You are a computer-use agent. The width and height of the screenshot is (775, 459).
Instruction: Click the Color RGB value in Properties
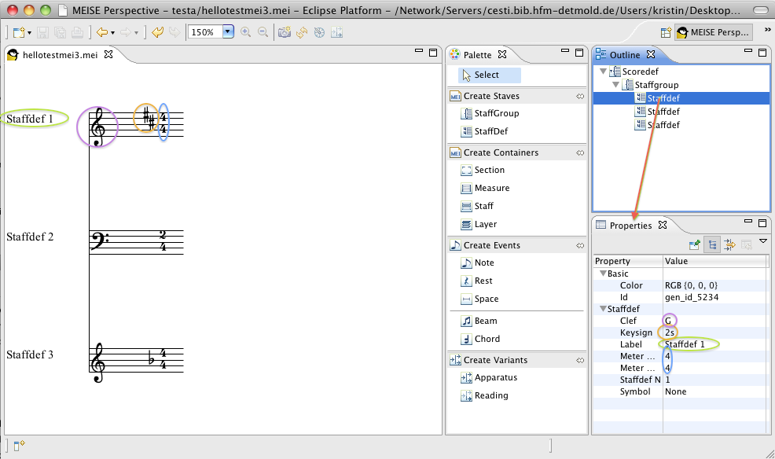[x=690, y=285]
